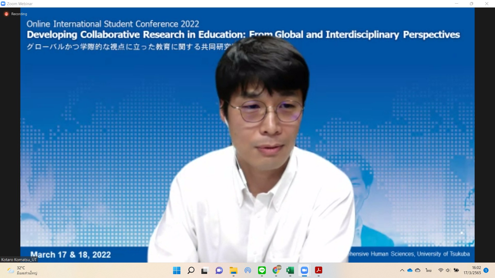Open the Windows Start menu
The image size is (495, 278).
177,270
